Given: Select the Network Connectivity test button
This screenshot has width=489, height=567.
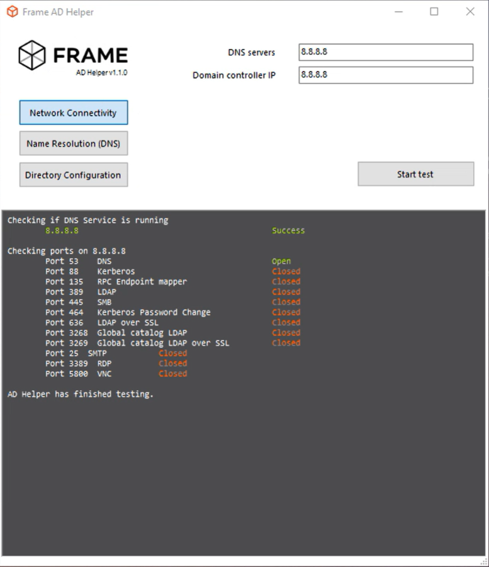Looking at the screenshot, I should tap(73, 113).
